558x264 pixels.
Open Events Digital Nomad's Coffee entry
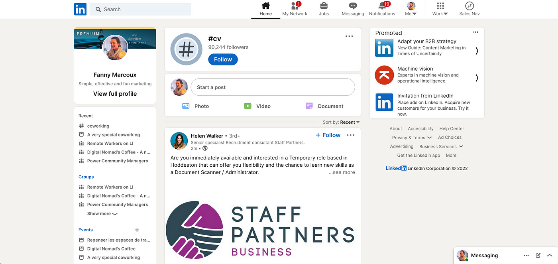point(108,249)
